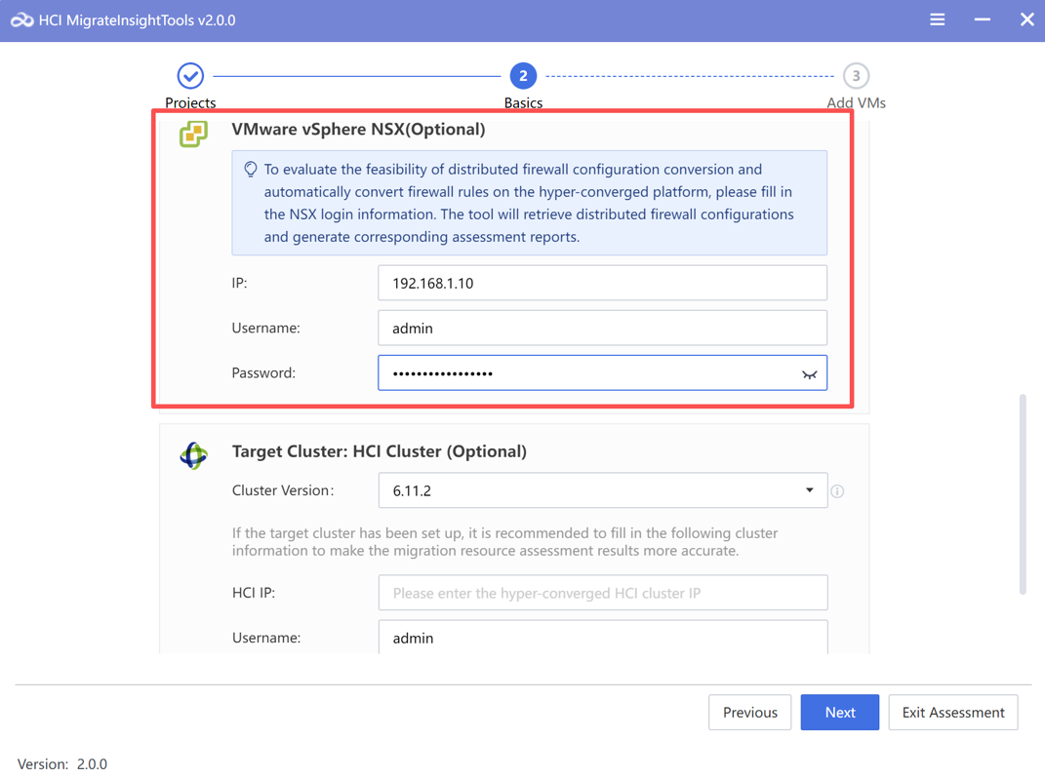Image resolution: width=1045 pixels, height=778 pixels.
Task: Click the NSX Username input field
Action: click(602, 328)
